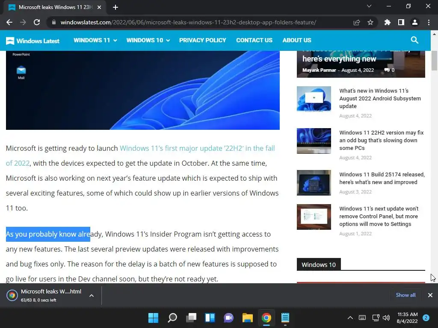This screenshot has width=438, height=328.
Task: Open a new browser tab
Action: coord(115,7)
